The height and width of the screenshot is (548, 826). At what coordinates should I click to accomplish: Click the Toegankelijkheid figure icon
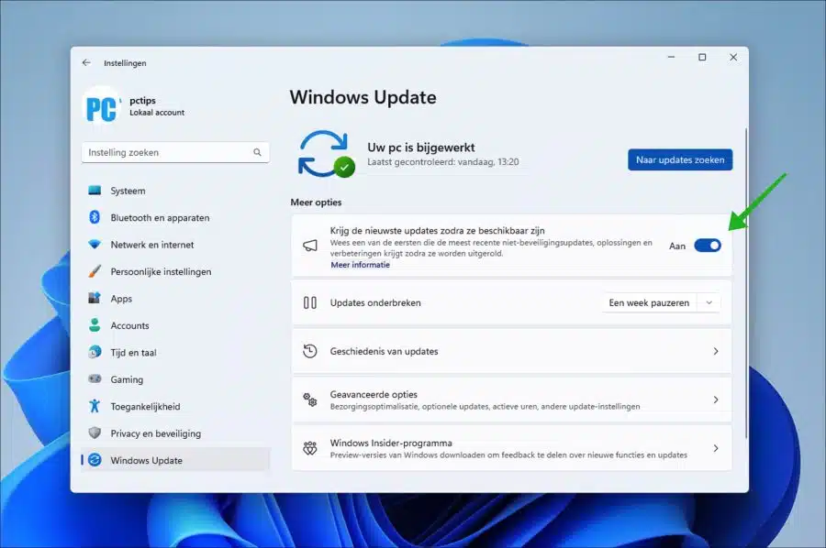tap(95, 405)
